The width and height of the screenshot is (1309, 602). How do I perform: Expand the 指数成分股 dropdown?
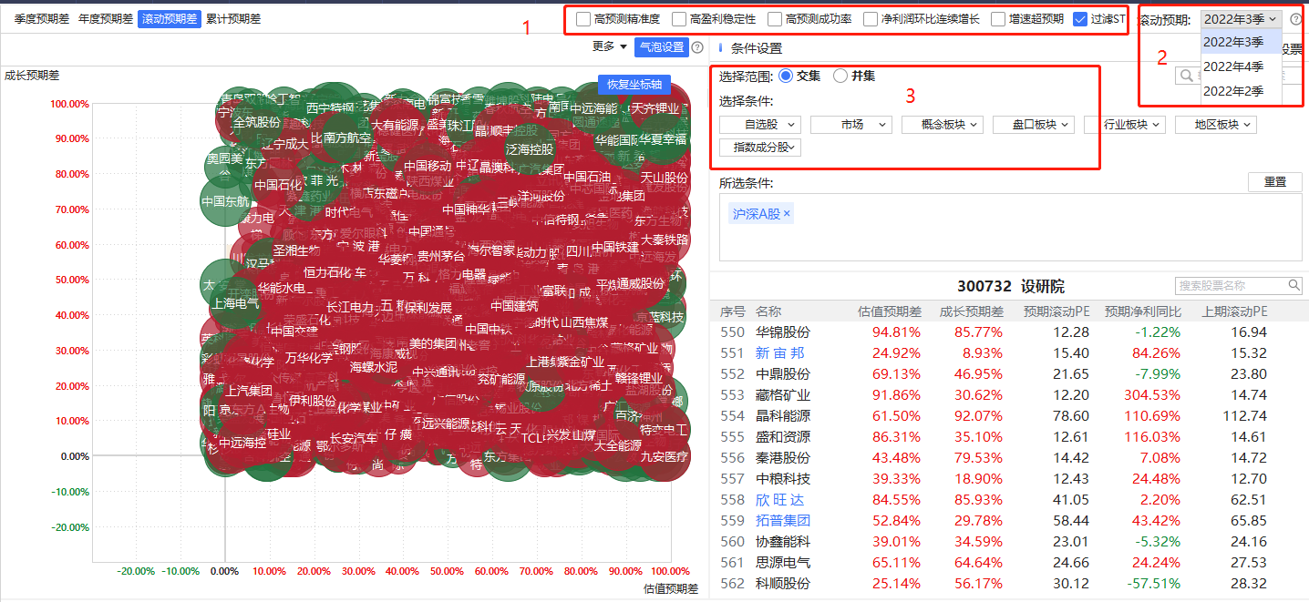[760, 147]
